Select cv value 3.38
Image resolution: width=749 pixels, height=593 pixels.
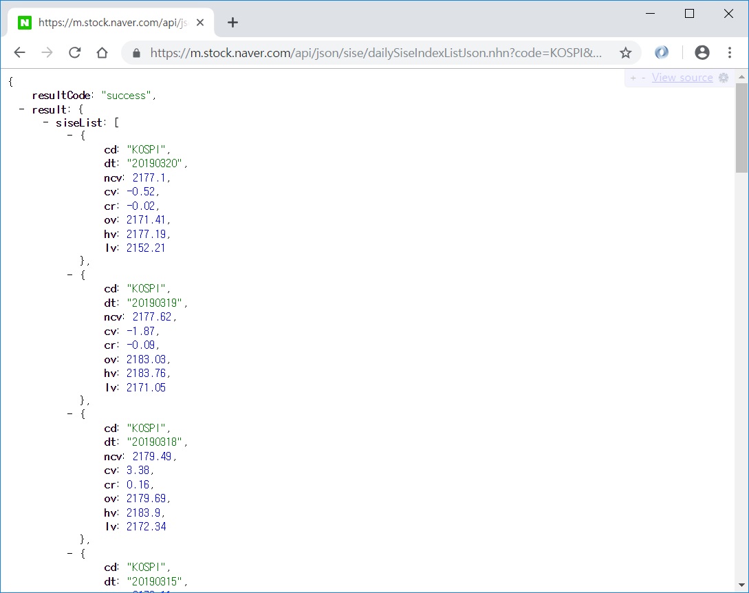click(138, 470)
